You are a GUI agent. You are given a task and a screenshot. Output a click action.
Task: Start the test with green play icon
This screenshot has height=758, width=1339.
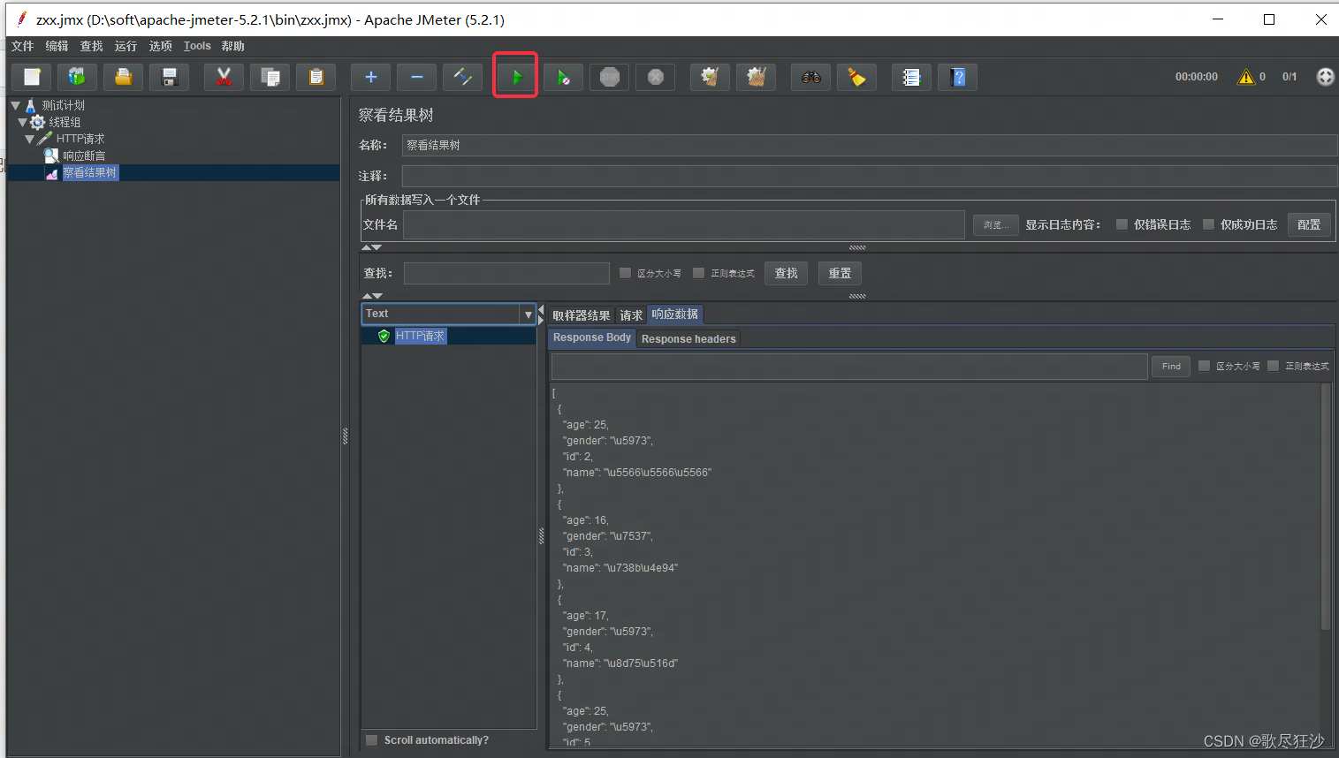pos(517,77)
